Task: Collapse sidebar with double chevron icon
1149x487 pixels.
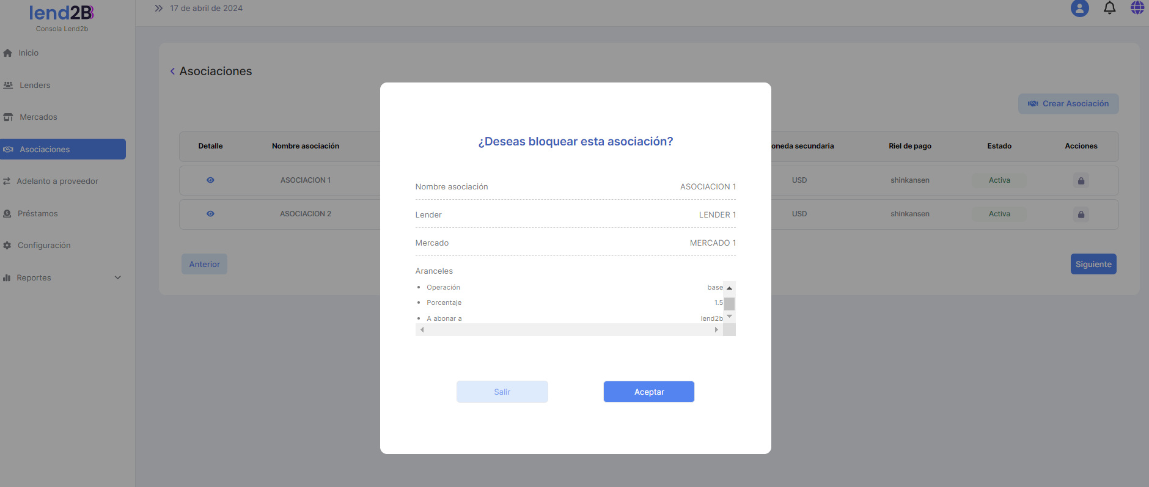Action: (159, 9)
